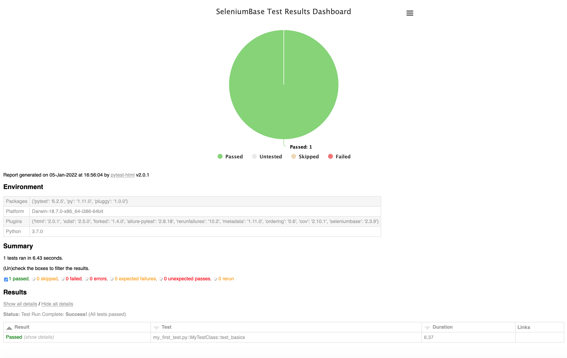Open the pytest-html link

(122, 175)
